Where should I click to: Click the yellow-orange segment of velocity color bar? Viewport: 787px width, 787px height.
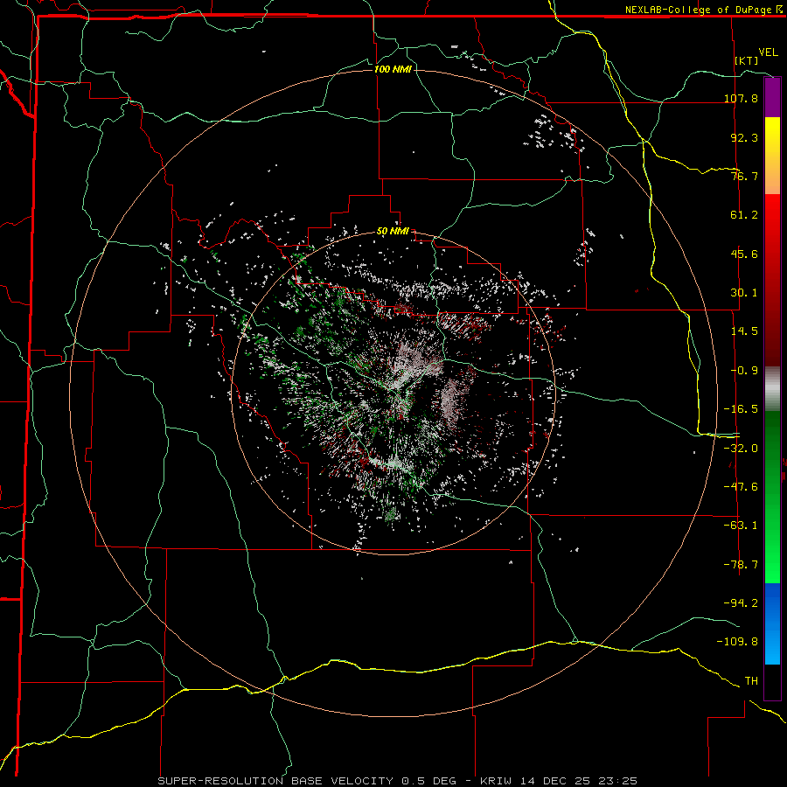tap(772, 156)
